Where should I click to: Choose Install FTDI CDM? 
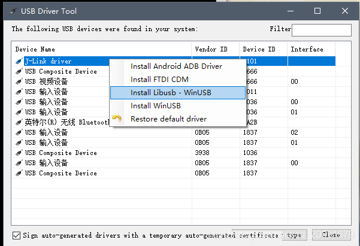[x=159, y=80]
